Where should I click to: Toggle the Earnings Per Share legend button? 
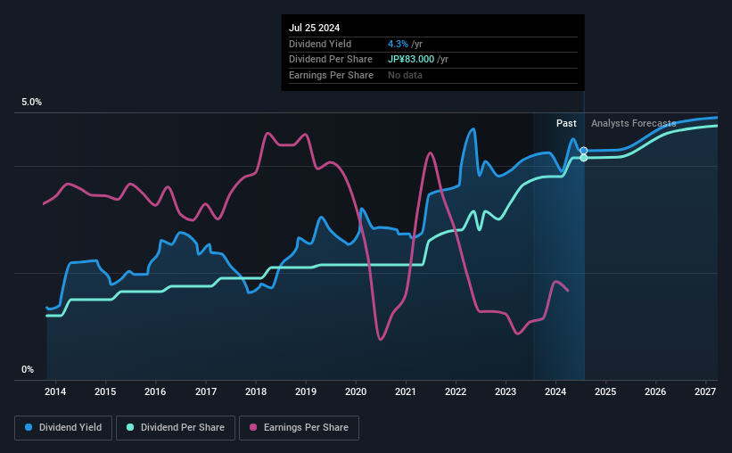299,428
